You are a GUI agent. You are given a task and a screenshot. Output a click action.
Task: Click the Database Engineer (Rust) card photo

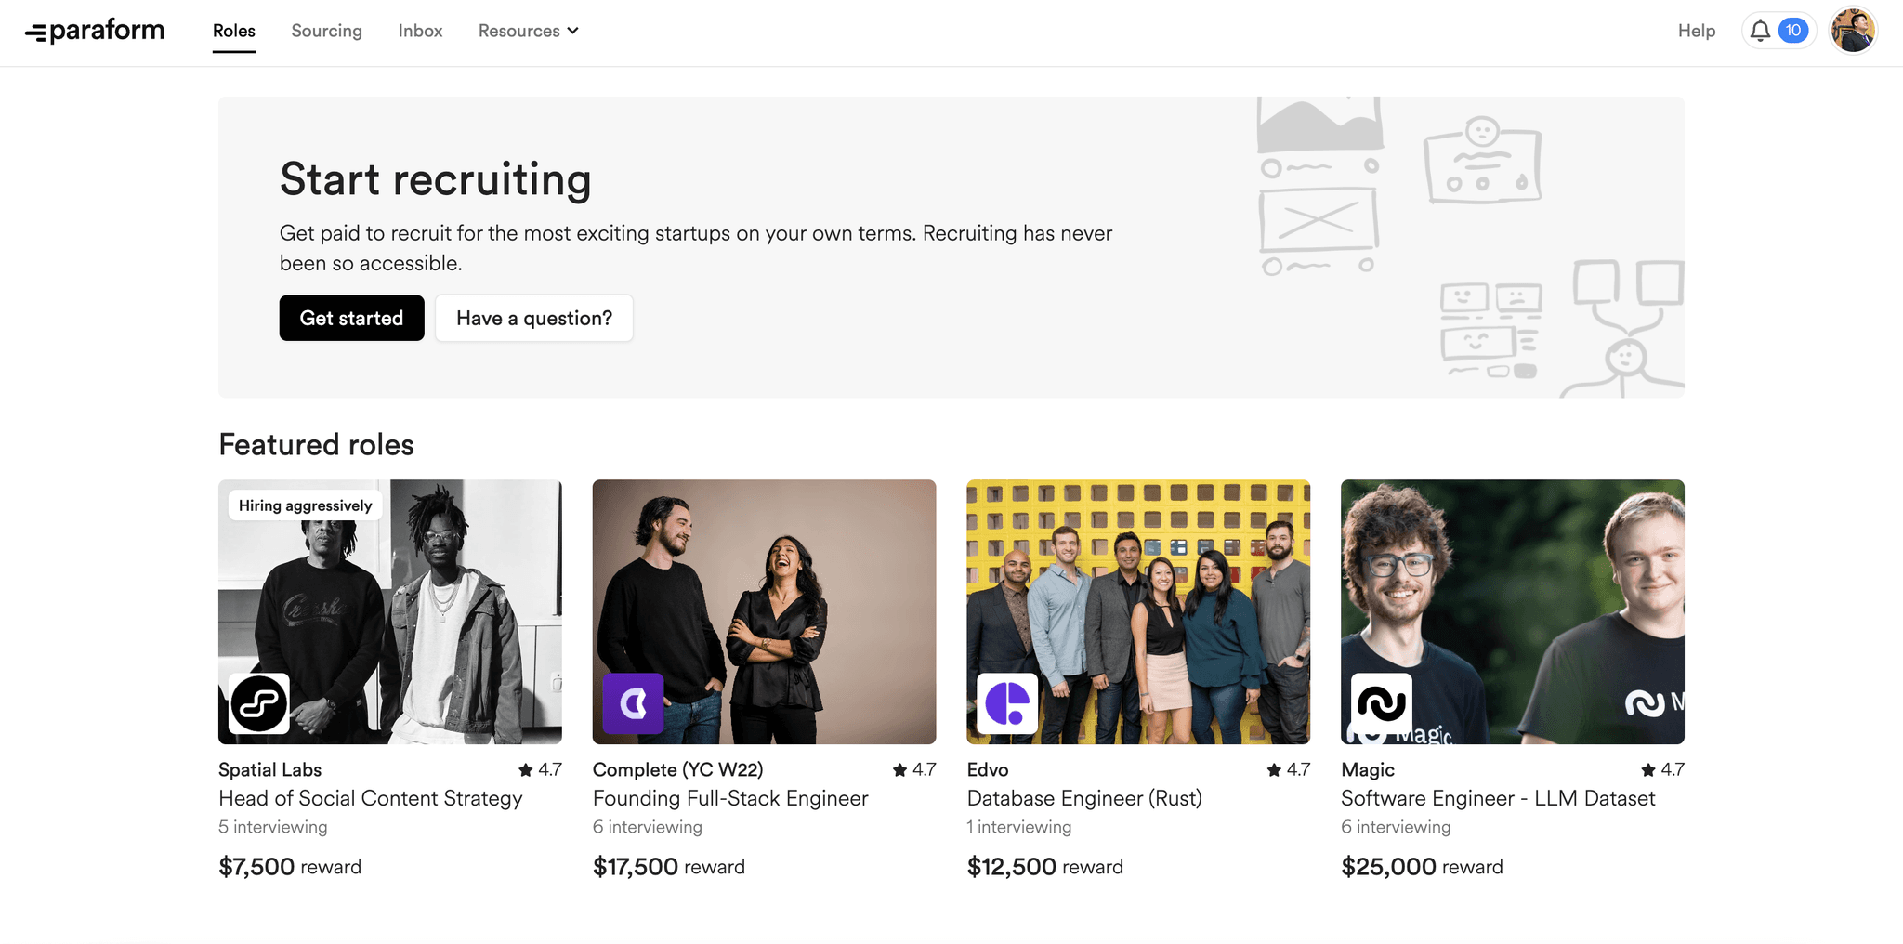pos(1138,611)
